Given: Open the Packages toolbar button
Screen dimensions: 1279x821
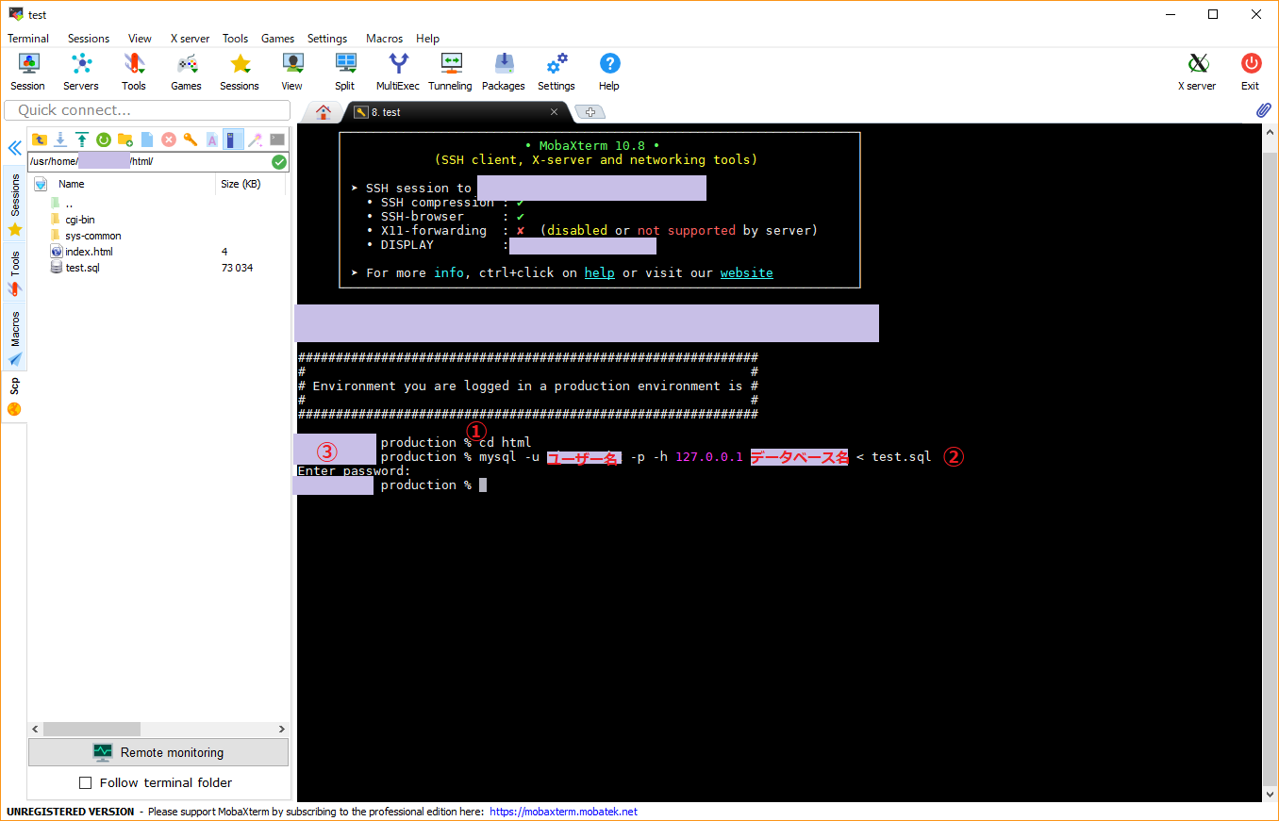Looking at the screenshot, I should click(504, 72).
